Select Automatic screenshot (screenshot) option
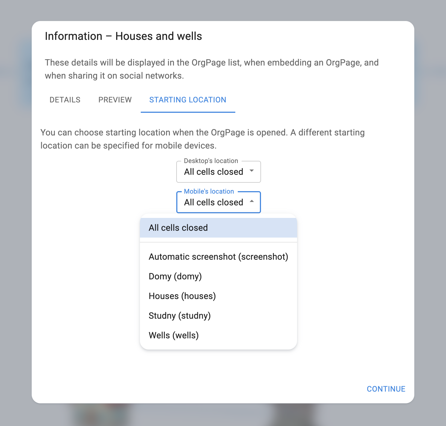 (218, 257)
